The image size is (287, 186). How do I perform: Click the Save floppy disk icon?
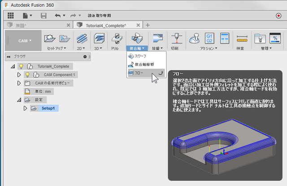click(43, 16)
